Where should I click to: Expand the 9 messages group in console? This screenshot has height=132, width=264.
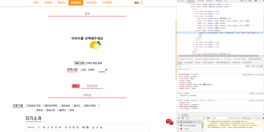coord(179,122)
